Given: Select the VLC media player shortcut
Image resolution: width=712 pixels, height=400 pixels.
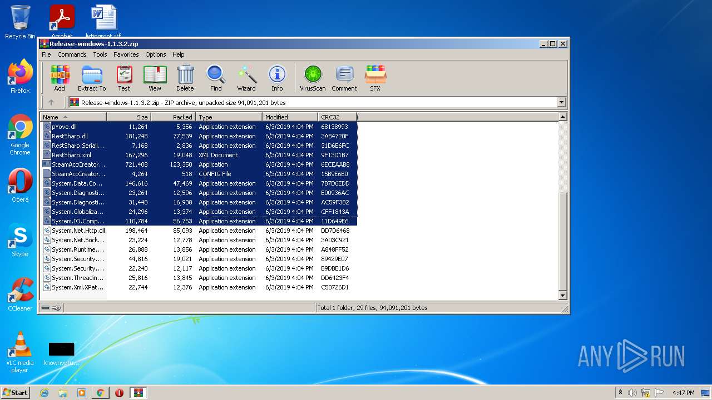Looking at the screenshot, I should [20, 352].
